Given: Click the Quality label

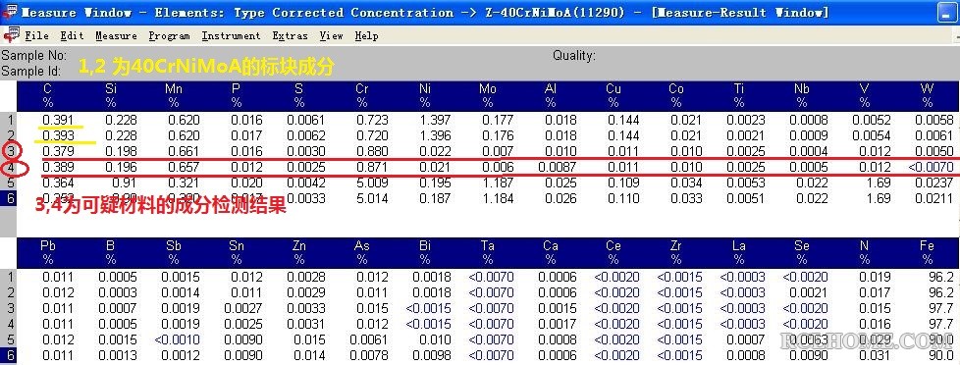Looking at the screenshot, I should [x=573, y=56].
